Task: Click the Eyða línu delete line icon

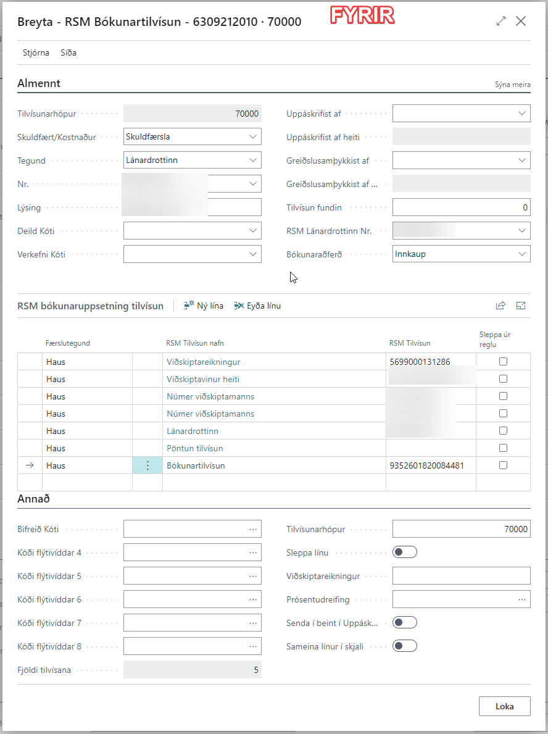Action: [x=239, y=306]
